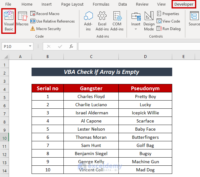Select the cell 'Lester Nelson'

91,129
